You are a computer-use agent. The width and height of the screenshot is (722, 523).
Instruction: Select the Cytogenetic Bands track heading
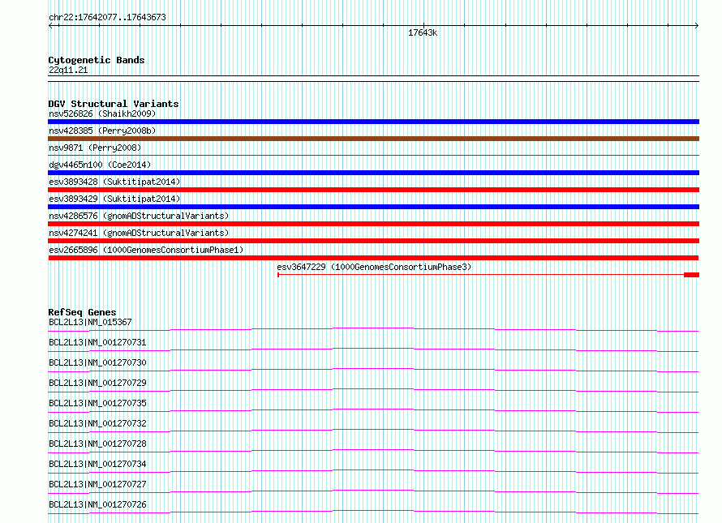[97, 60]
